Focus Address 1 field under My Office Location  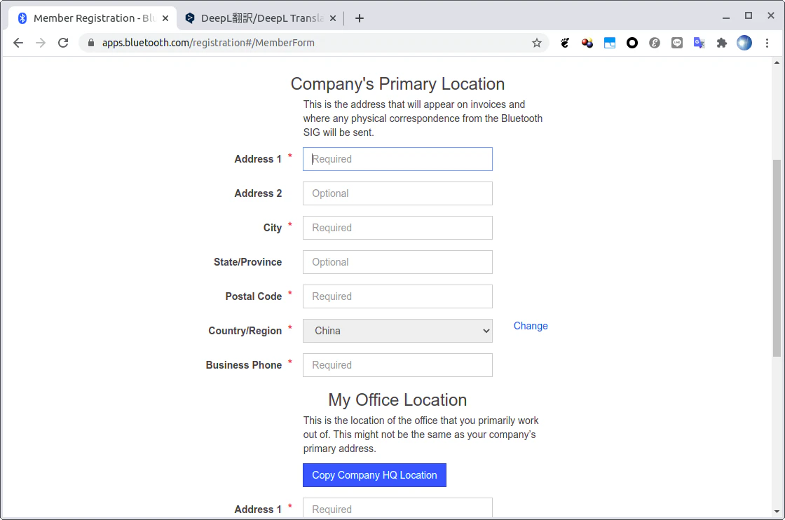coord(397,508)
